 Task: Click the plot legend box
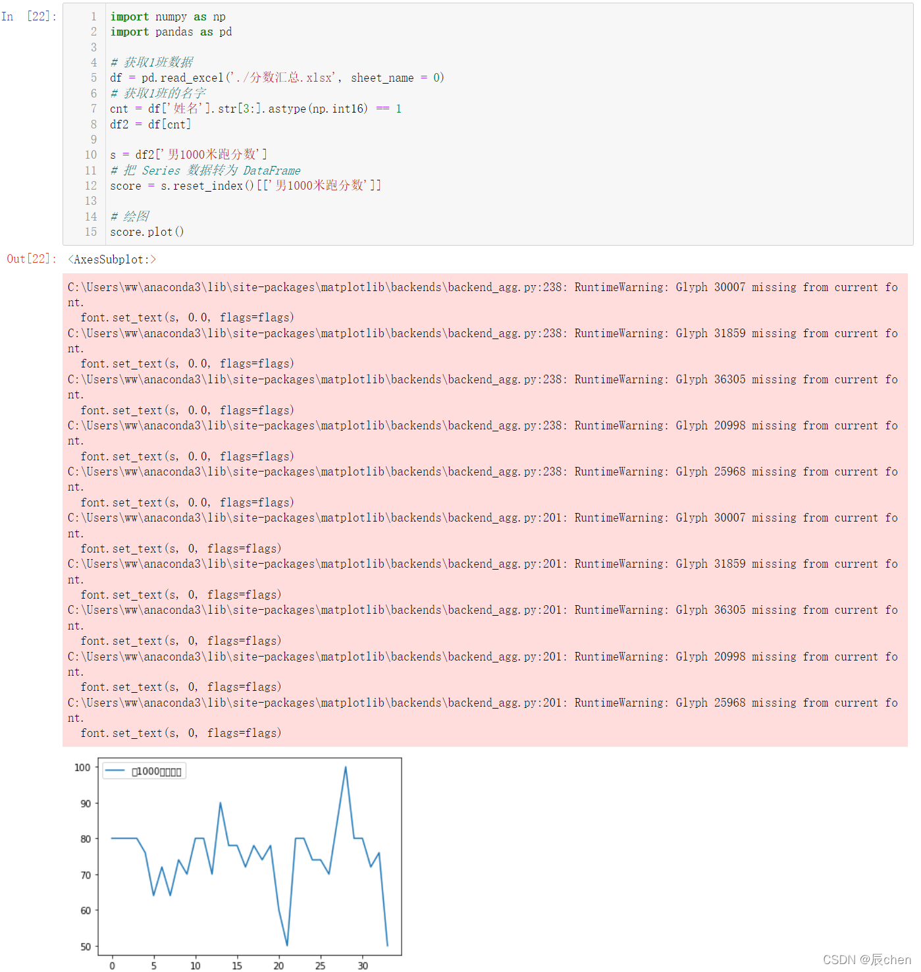[x=144, y=771]
